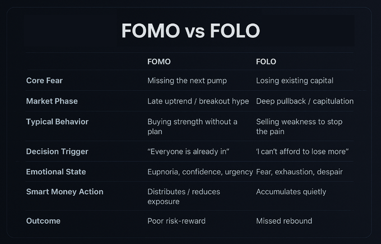Screen dimensions: 381x244
Task: Select the Smart Money Action row label
Action: coord(64,192)
